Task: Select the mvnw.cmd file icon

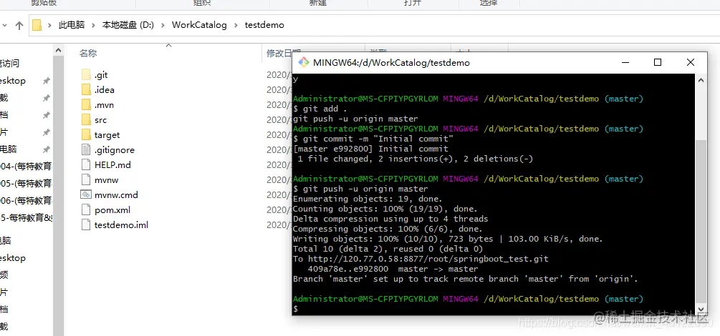Action: 86,195
